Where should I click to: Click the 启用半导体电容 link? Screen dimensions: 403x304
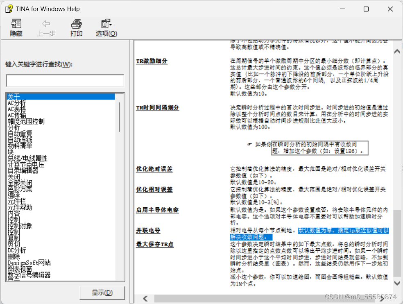coord(158,210)
